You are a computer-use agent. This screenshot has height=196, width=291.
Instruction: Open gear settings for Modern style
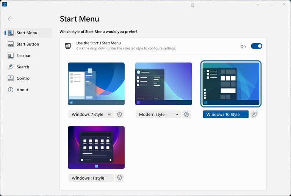tap(186, 114)
